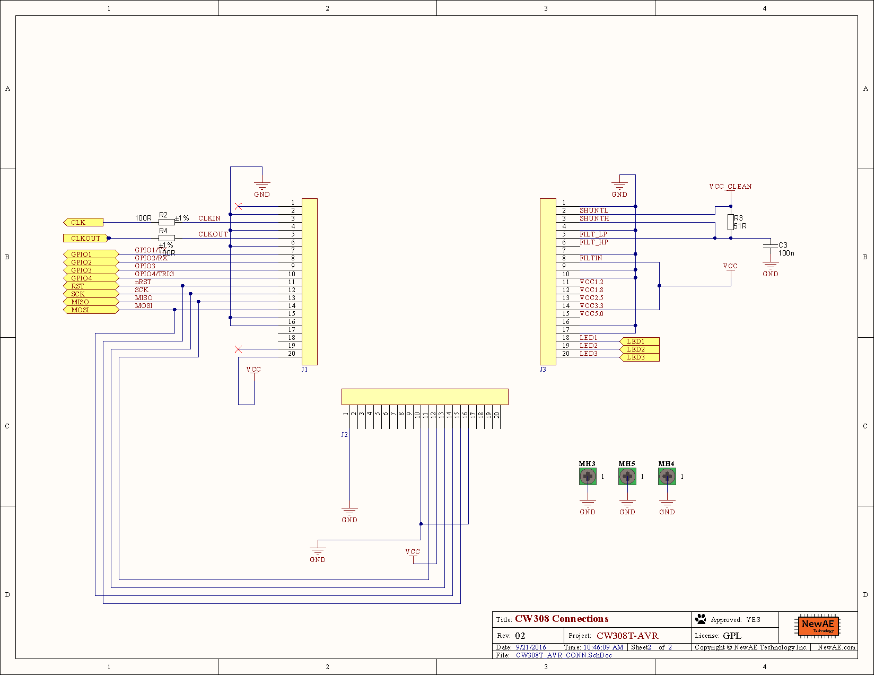Click the 100n value of C3
The width and height of the screenshot is (875, 676).
click(x=786, y=253)
